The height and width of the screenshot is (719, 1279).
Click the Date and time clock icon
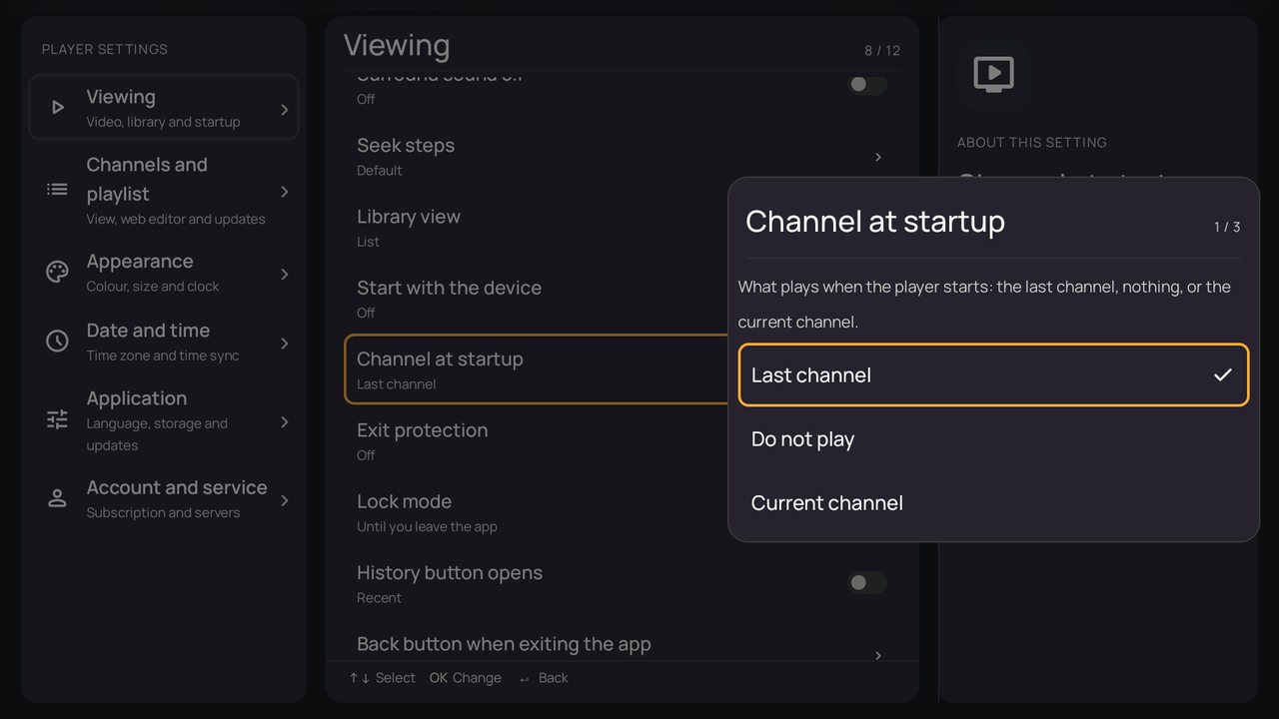point(58,342)
